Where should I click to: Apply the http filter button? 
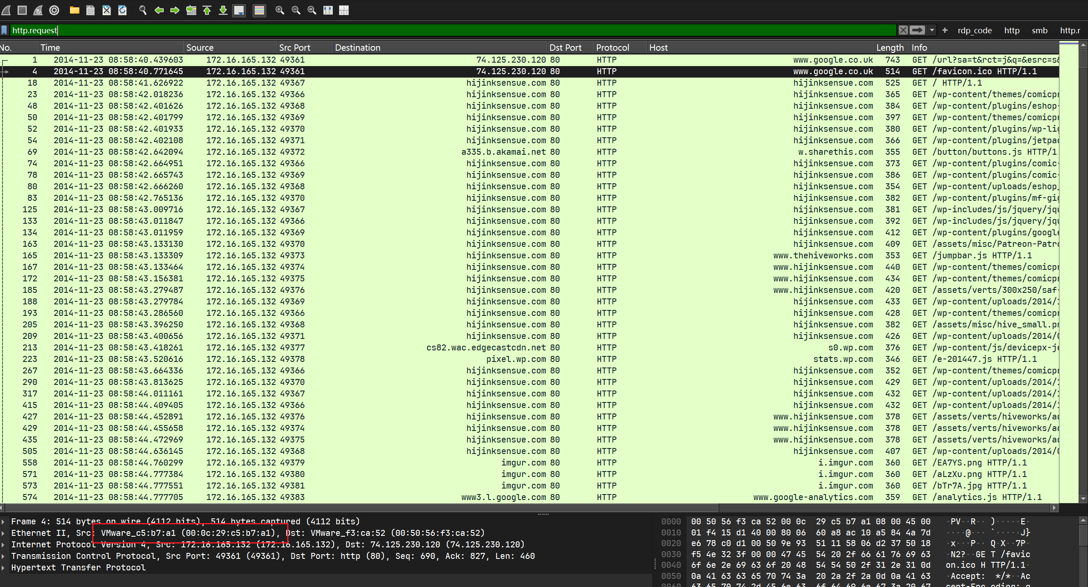pyautogui.click(x=1012, y=30)
